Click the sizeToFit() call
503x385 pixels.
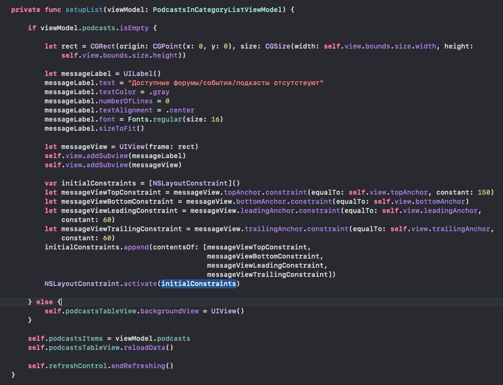click(122, 128)
